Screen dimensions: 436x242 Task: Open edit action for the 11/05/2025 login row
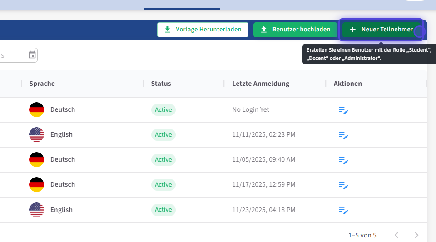[343, 160]
